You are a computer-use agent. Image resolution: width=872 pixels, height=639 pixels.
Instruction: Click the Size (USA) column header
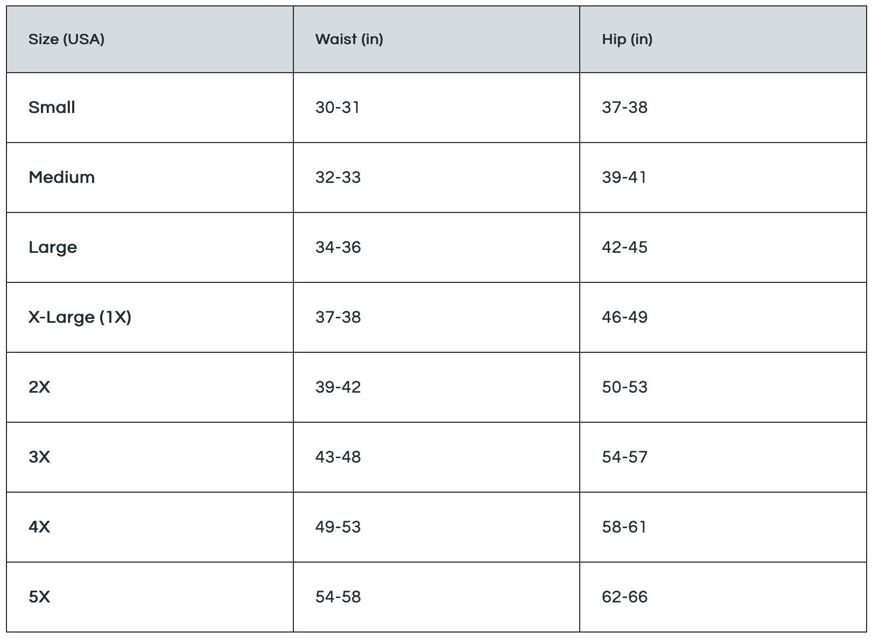click(x=66, y=39)
